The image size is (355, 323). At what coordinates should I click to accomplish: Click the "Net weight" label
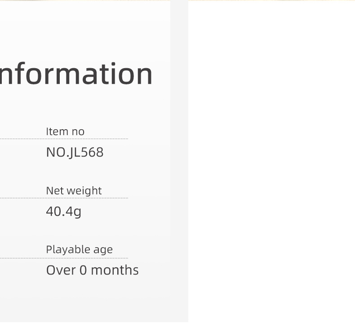74,191
